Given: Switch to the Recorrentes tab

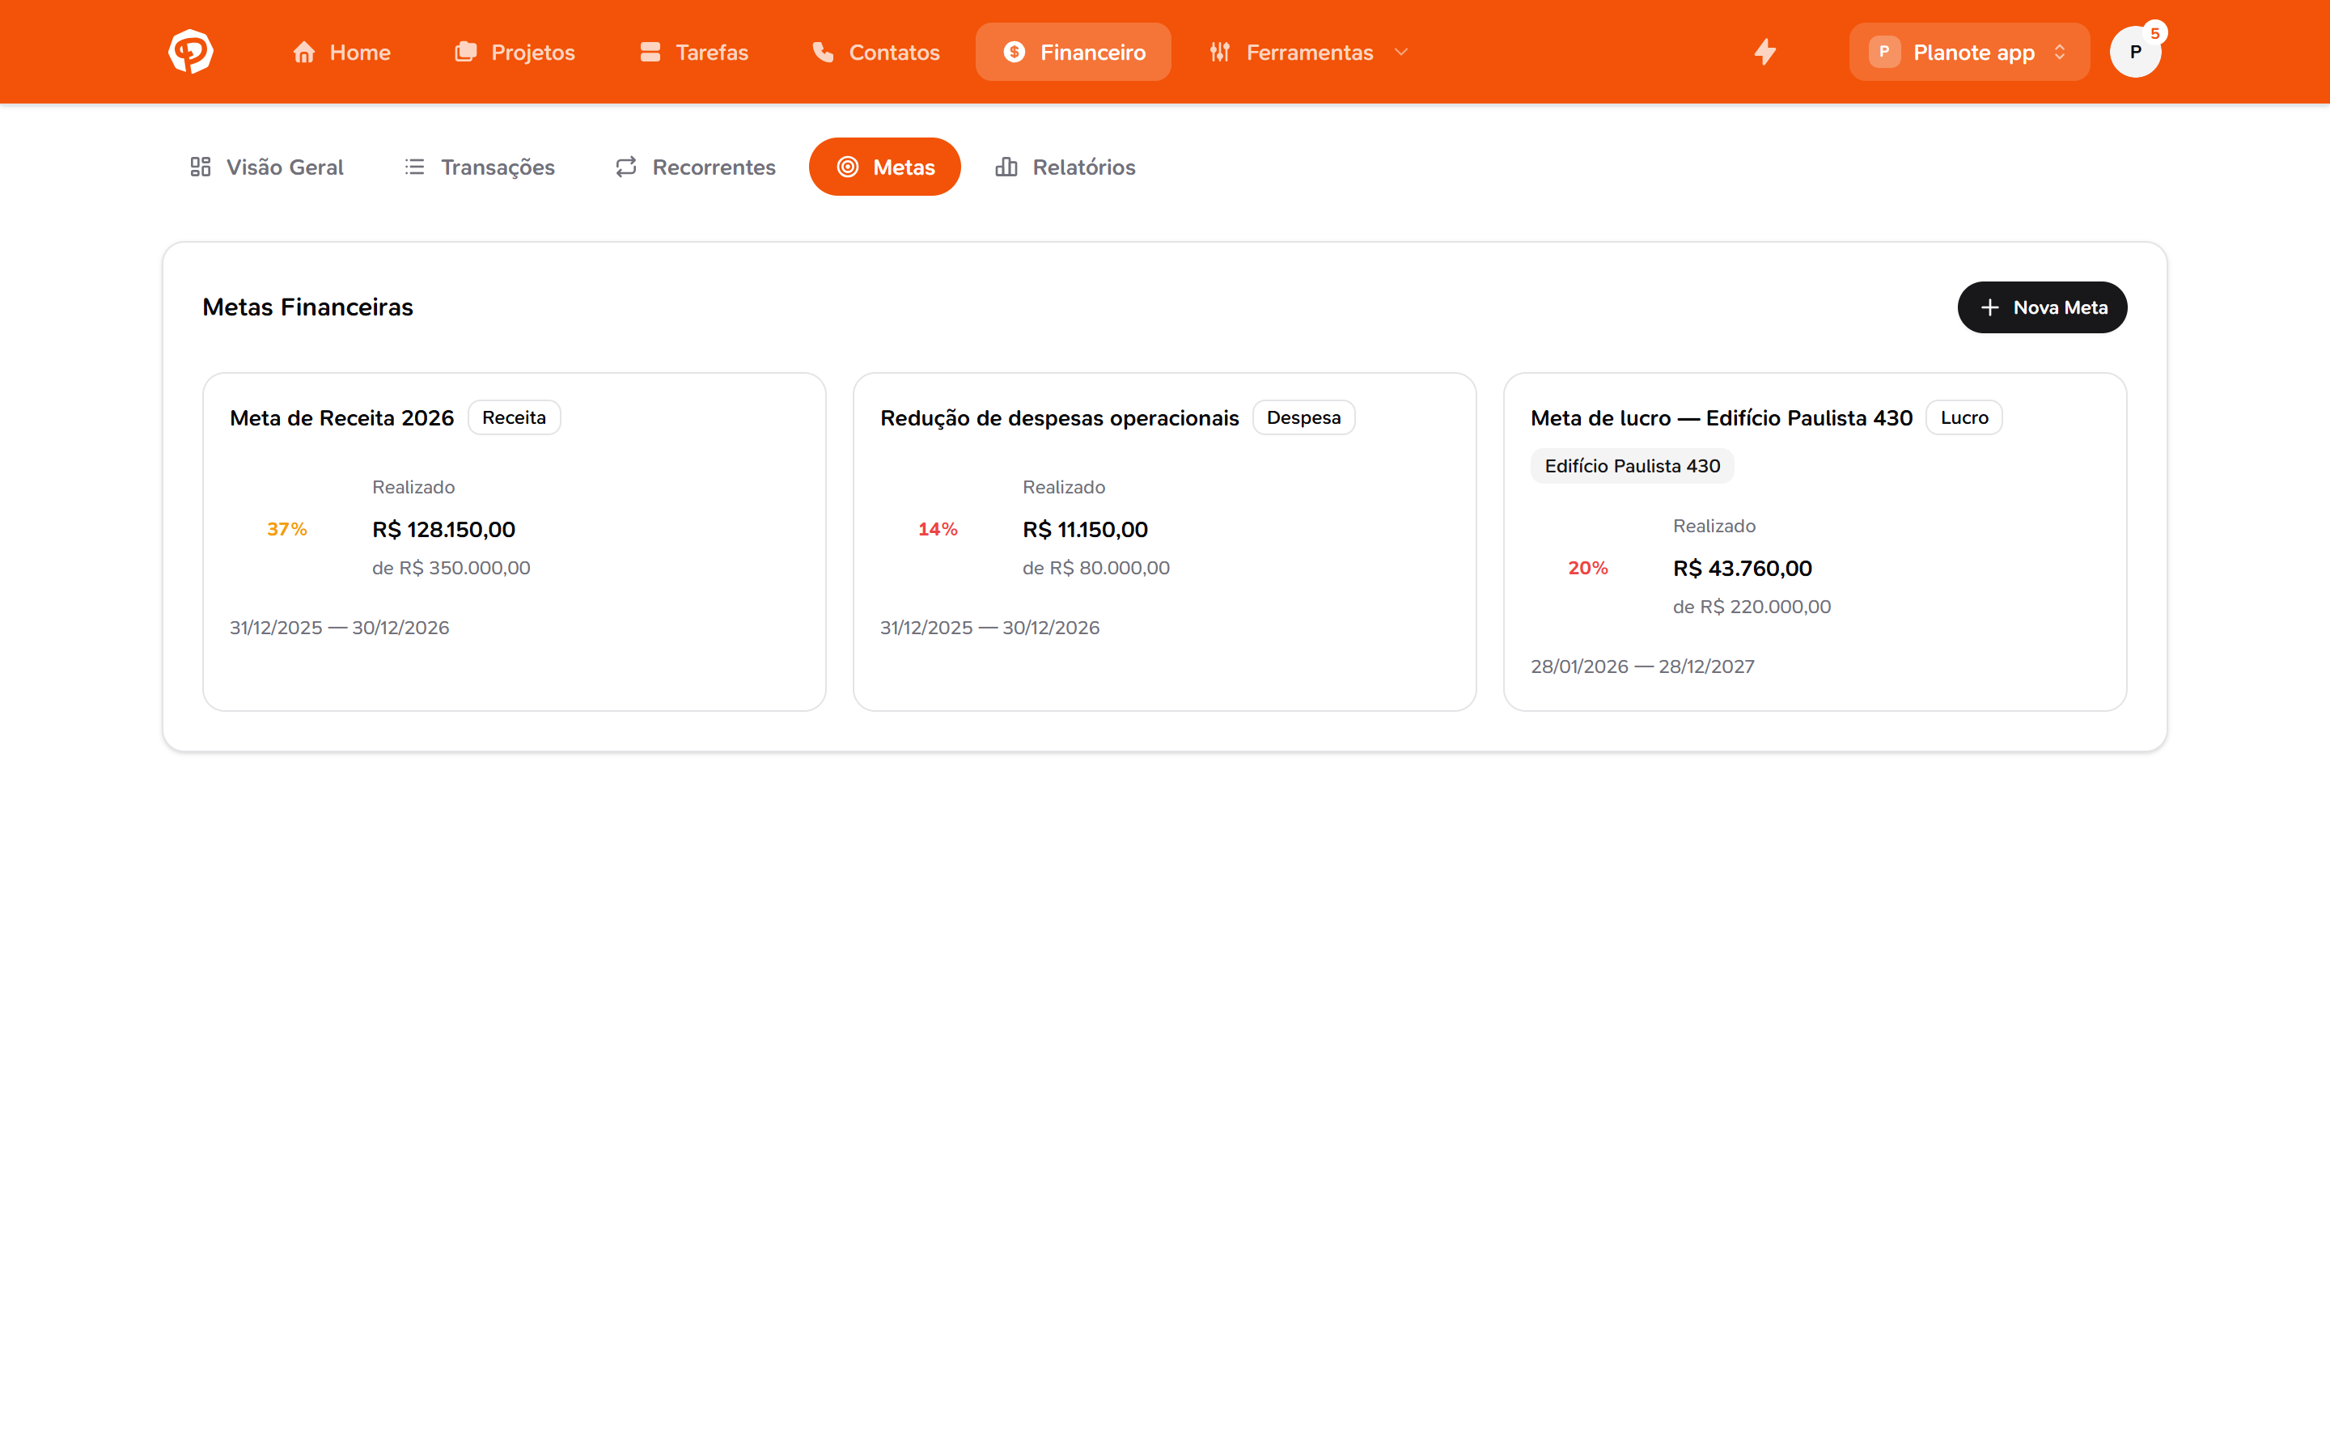Looking at the screenshot, I should pos(695,167).
